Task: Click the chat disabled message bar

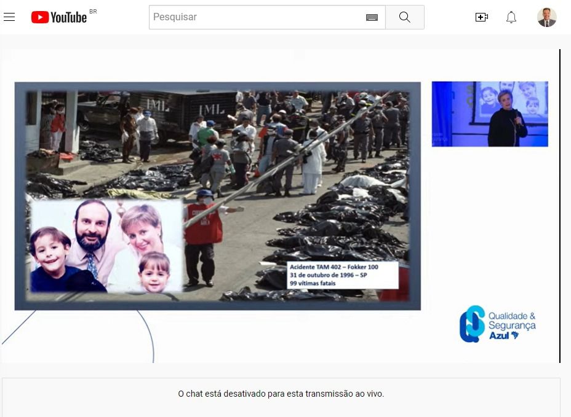Action: click(281, 394)
